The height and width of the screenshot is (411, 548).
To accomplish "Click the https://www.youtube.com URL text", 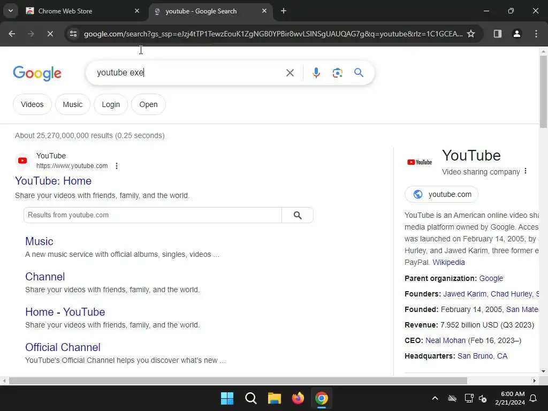I will [x=72, y=166].
